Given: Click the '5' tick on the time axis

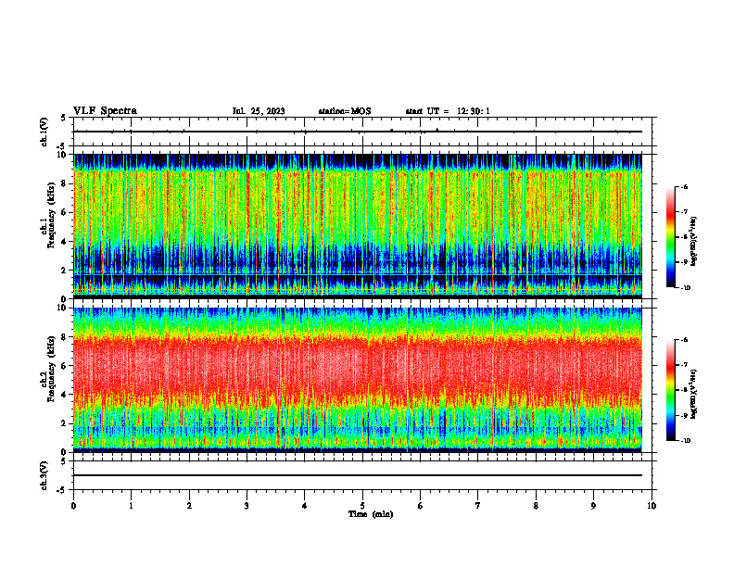Looking at the screenshot, I should [362, 506].
